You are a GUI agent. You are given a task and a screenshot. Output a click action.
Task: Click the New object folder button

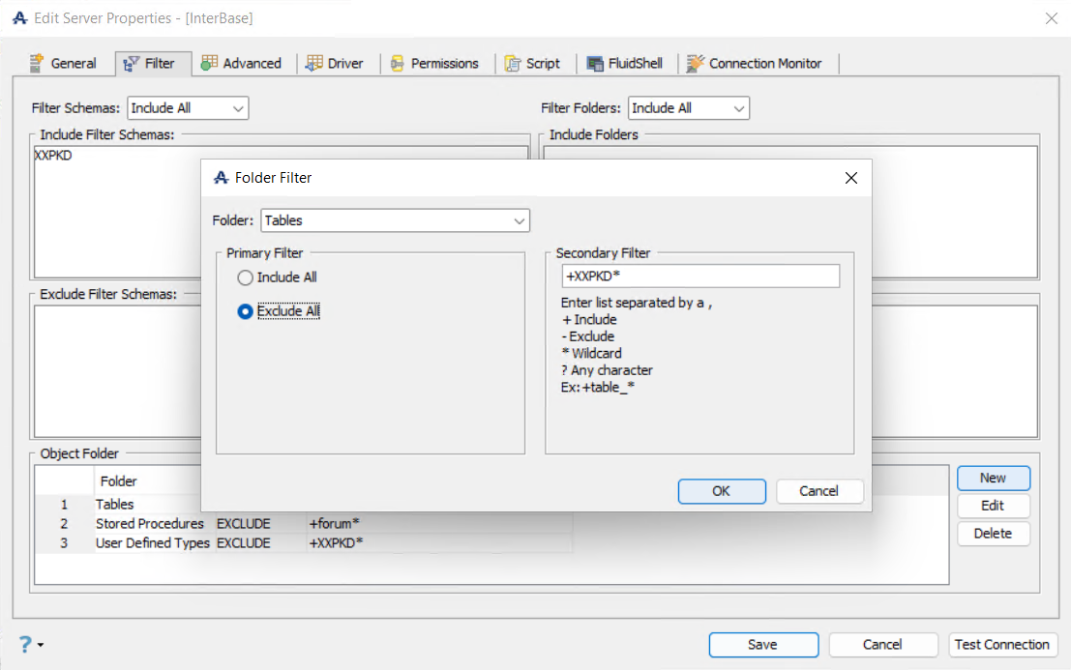click(x=994, y=479)
